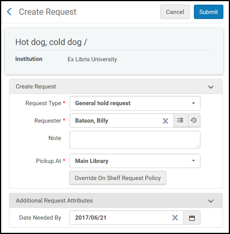The image size is (230, 234).
Task: Click the 'Create Request' page heading
Action: click(x=47, y=12)
